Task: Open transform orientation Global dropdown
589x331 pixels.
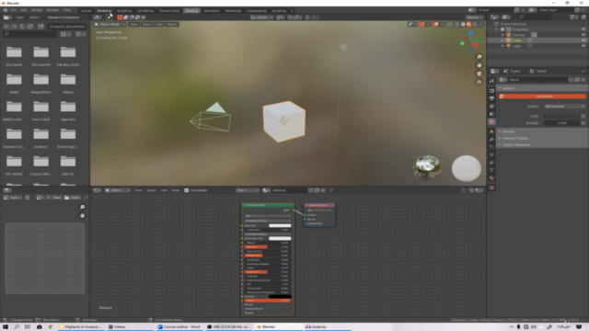Action: tap(261, 17)
